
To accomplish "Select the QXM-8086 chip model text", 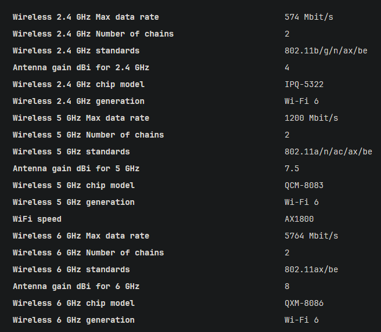I will pos(304,304).
